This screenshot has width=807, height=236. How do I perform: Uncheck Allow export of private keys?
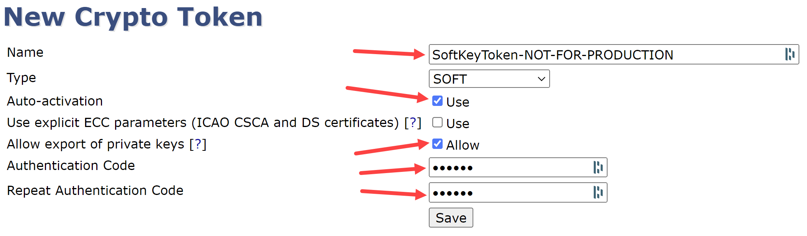tap(437, 144)
